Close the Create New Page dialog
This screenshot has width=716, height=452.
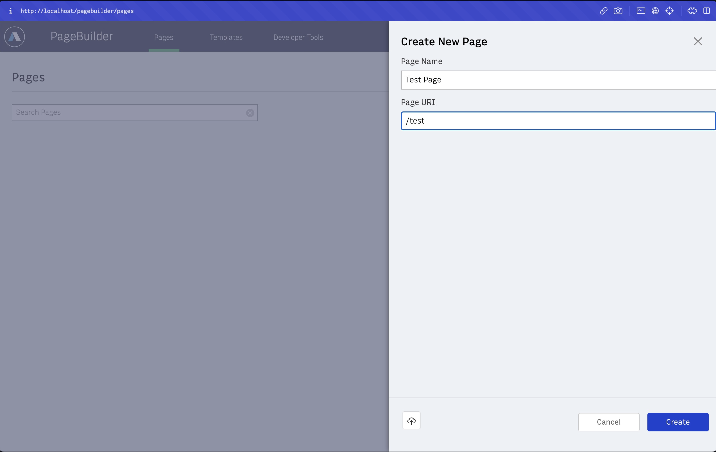click(x=698, y=41)
